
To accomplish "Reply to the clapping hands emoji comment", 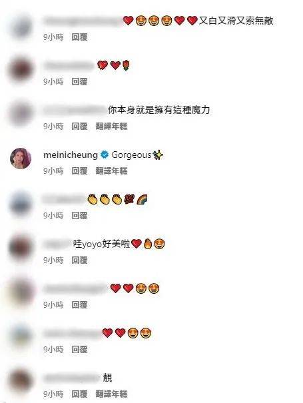I will click(79, 216).
